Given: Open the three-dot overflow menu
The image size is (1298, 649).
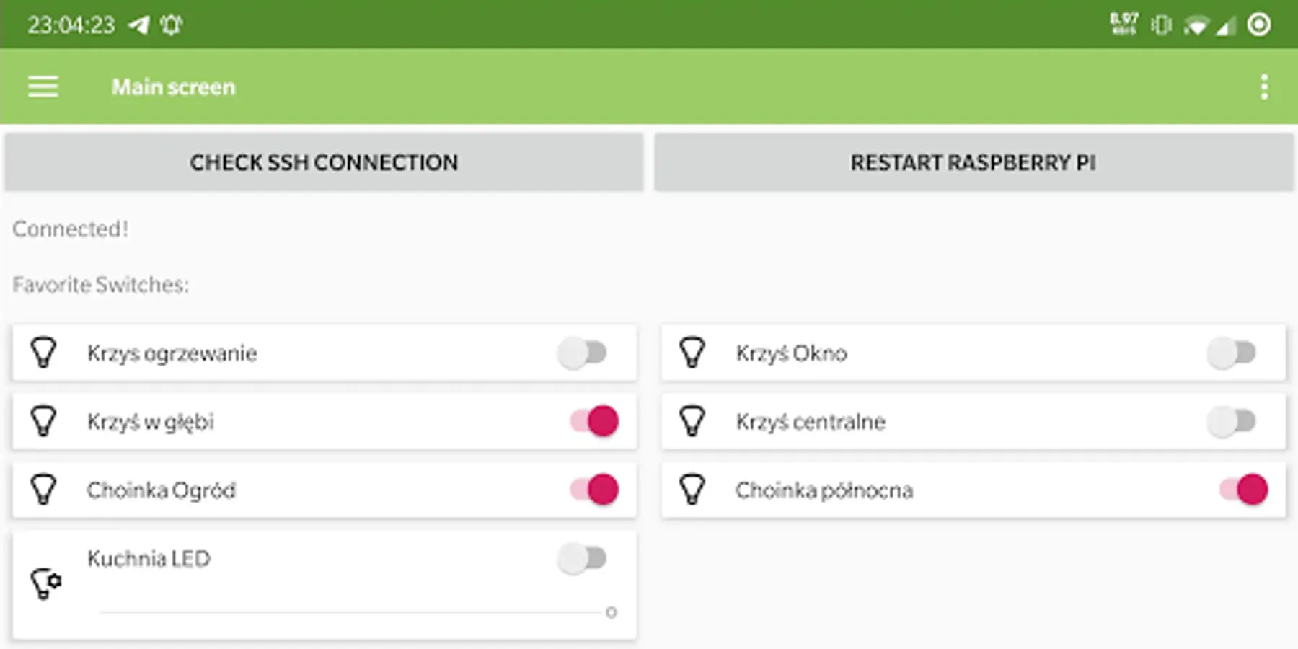Looking at the screenshot, I should [x=1263, y=87].
